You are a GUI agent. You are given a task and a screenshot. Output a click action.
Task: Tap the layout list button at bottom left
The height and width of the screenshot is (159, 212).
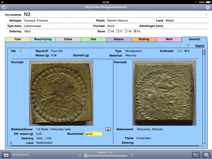click(6, 155)
